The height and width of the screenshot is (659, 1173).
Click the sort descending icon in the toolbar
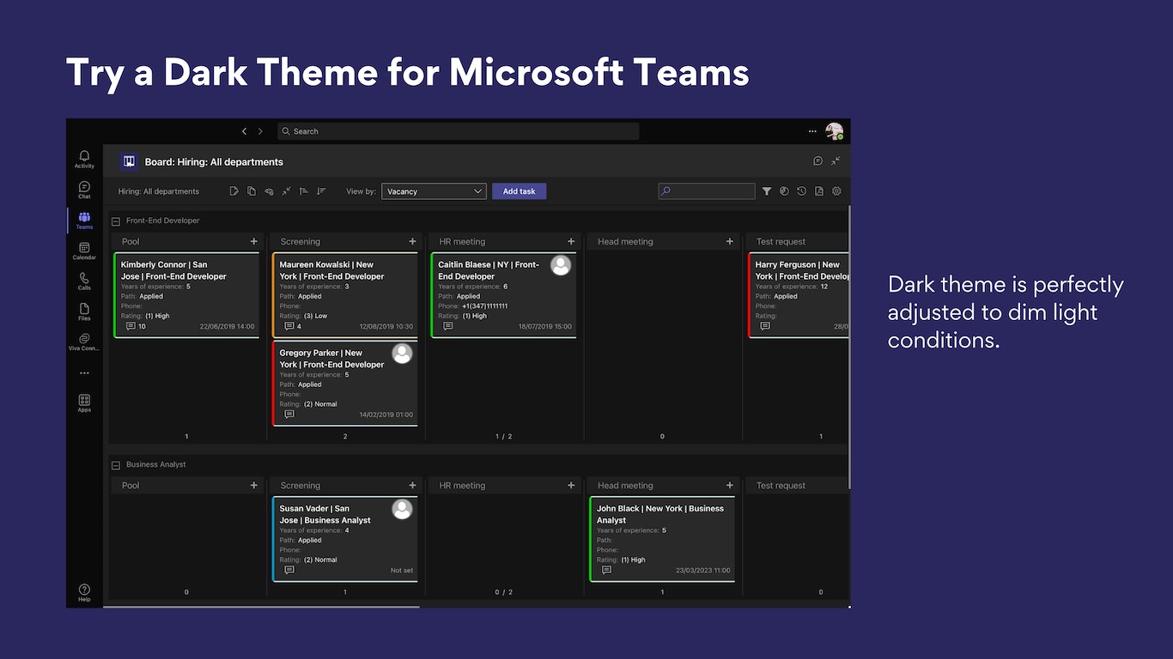click(321, 191)
